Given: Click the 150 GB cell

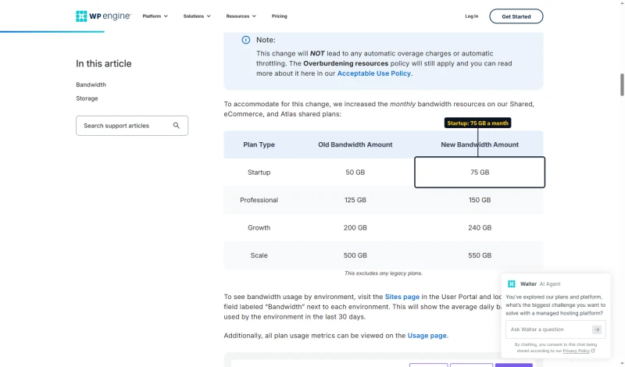Looking at the screenshot, I should point(480,200).
